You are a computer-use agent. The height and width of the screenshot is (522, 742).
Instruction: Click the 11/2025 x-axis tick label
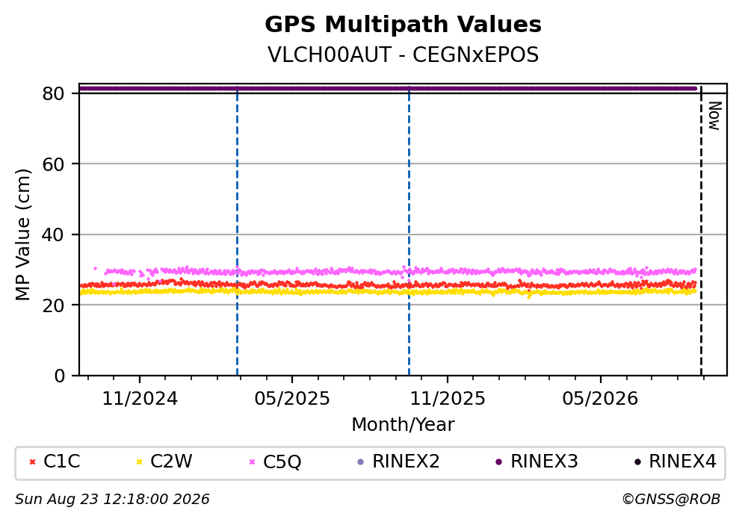pos(448,399)
